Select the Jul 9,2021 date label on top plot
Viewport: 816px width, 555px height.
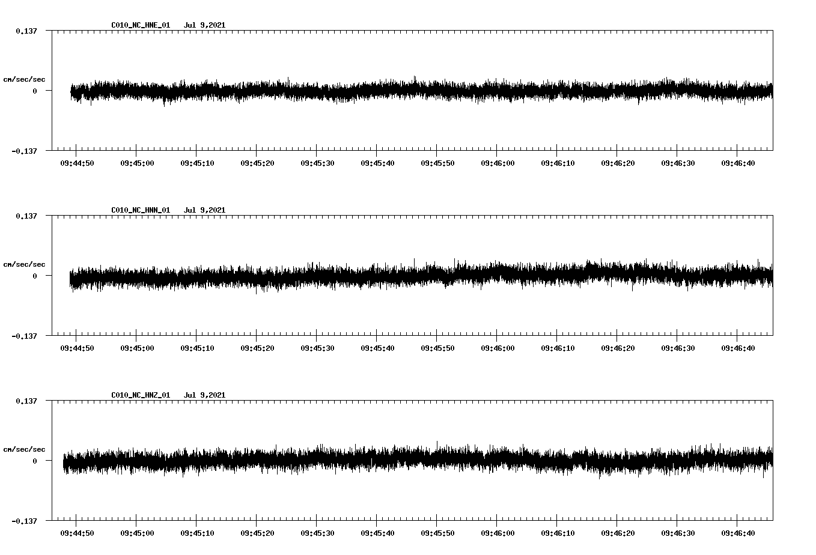(x=205, y=25)
